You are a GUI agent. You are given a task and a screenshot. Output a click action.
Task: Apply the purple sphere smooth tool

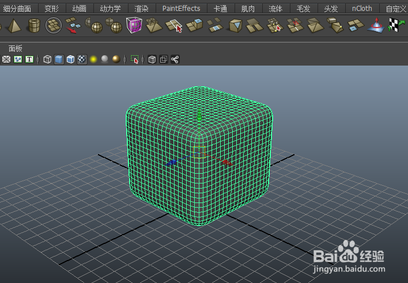tap(134, 25)
